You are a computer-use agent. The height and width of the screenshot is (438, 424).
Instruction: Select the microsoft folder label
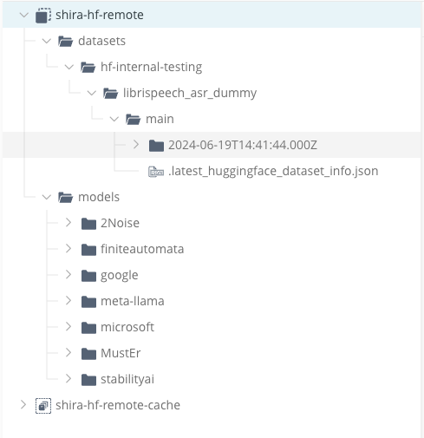pos(127,327)
